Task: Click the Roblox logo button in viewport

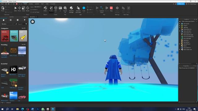Action: (x=32, y=22)
